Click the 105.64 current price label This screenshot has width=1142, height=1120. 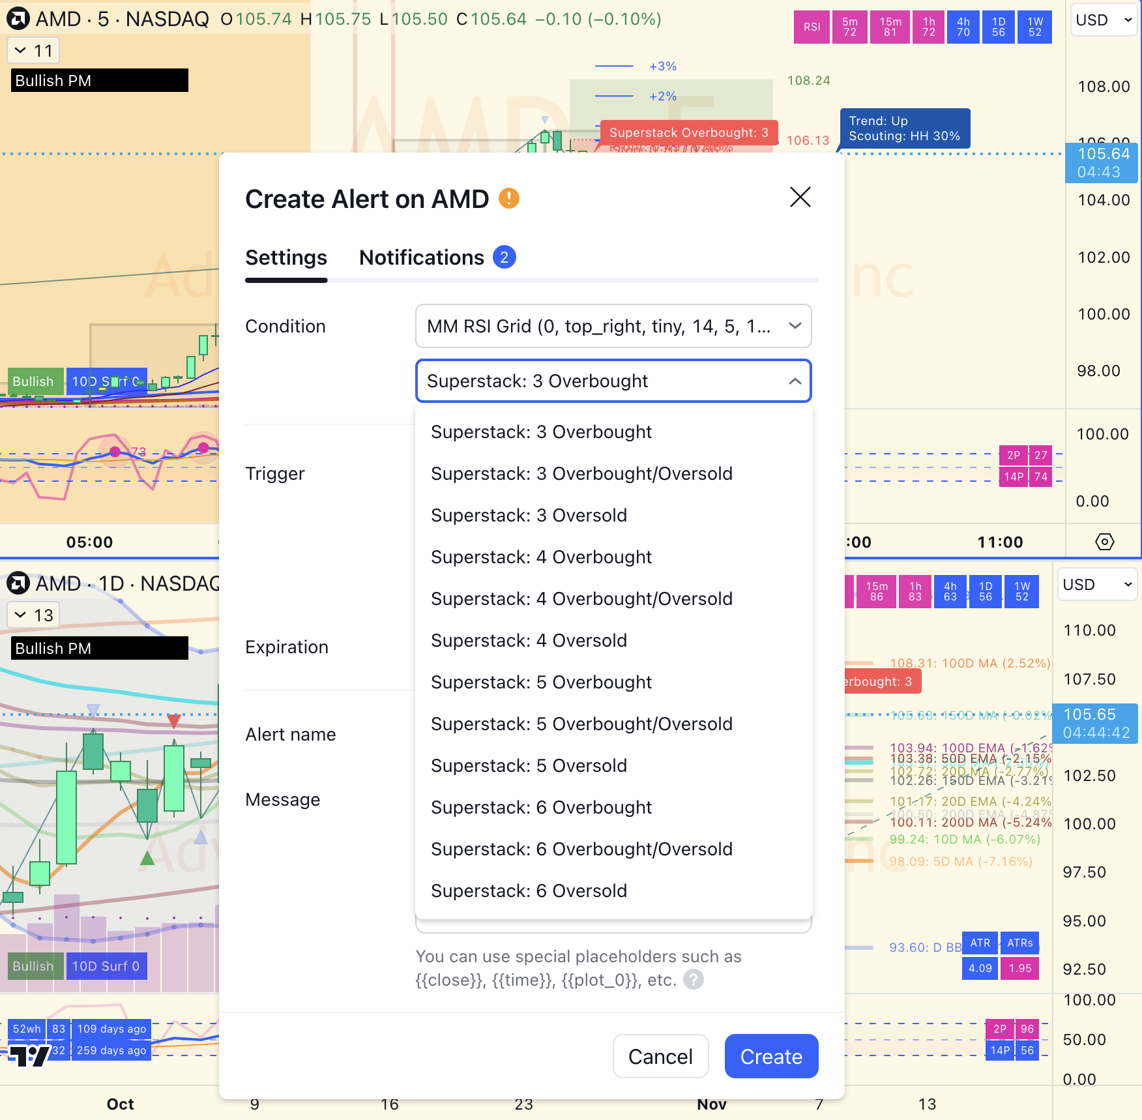(1103, 155)
